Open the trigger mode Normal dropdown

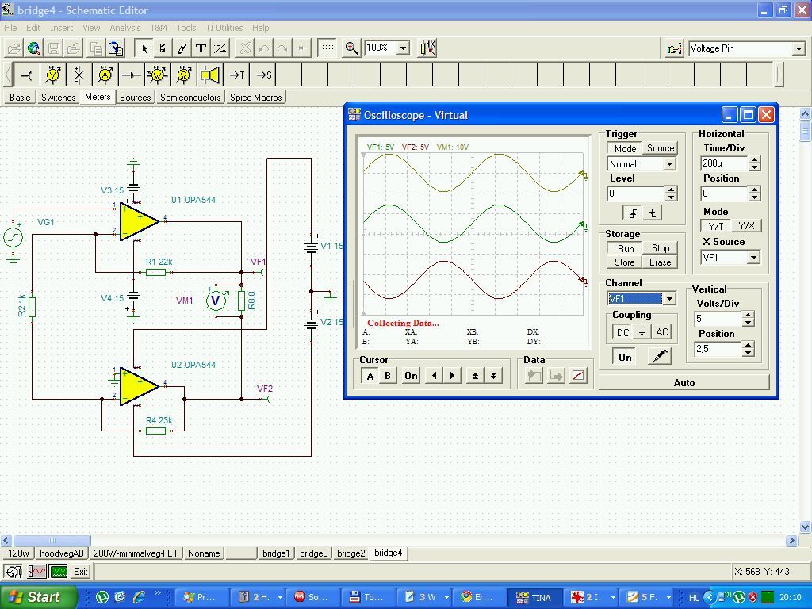(669, 164)
